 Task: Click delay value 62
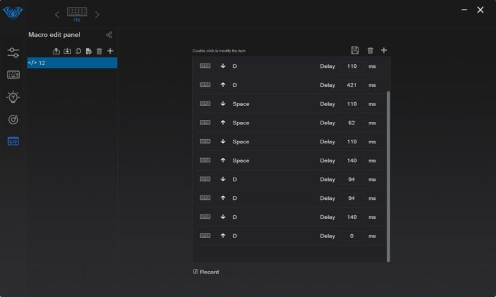pos(352,122)
